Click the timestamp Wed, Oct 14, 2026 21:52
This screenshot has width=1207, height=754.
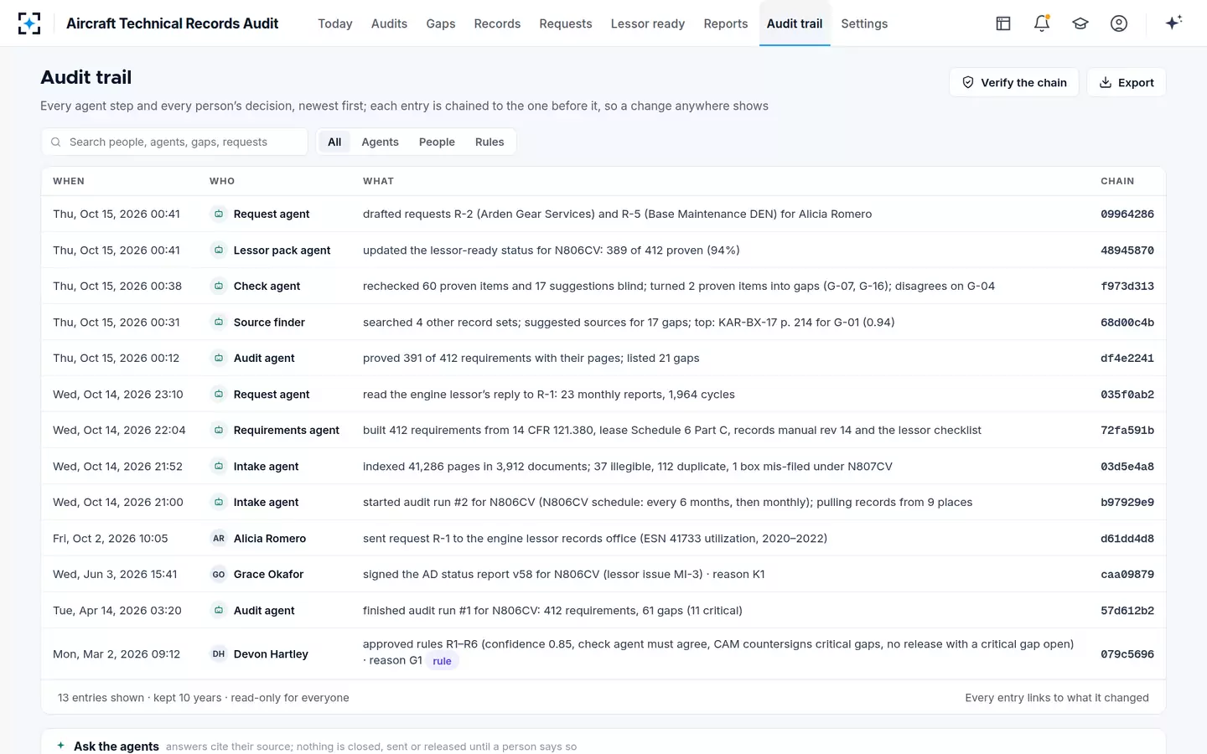click(117, 466)
